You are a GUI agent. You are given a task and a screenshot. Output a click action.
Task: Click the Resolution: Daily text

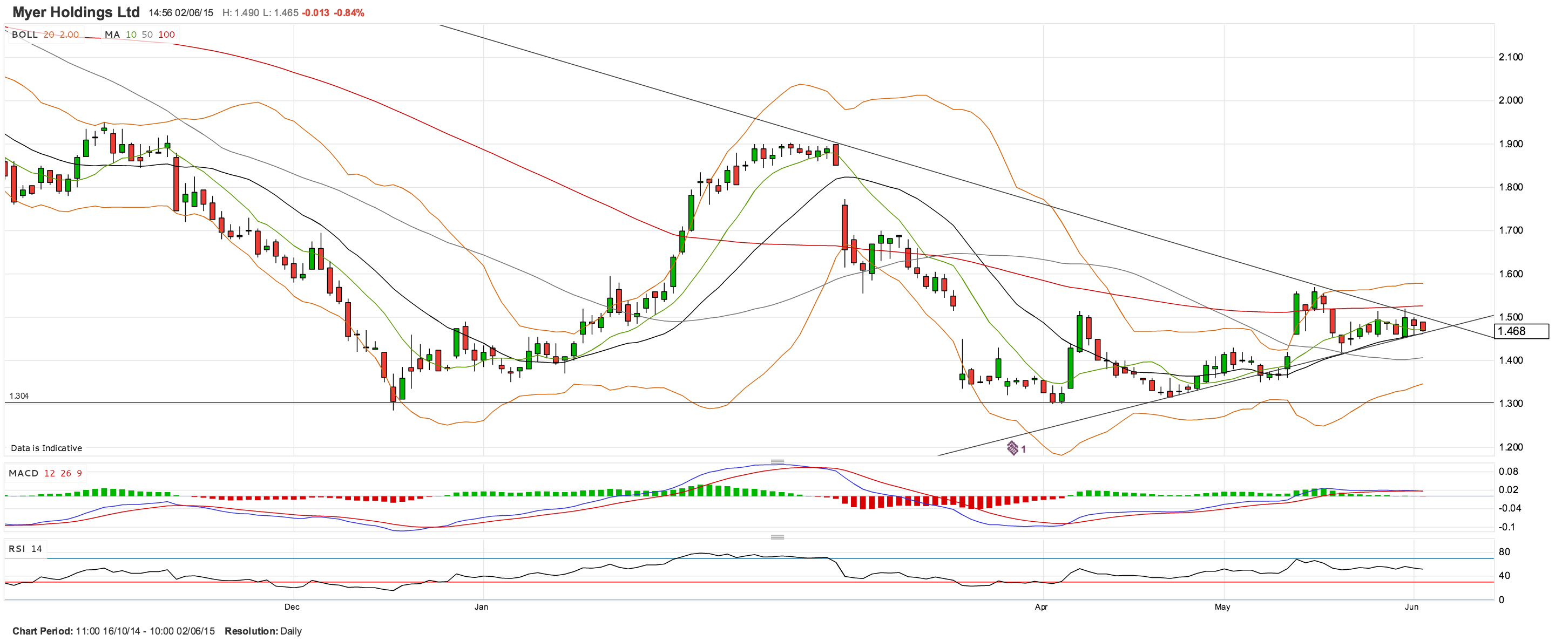[x=263, y=631]
